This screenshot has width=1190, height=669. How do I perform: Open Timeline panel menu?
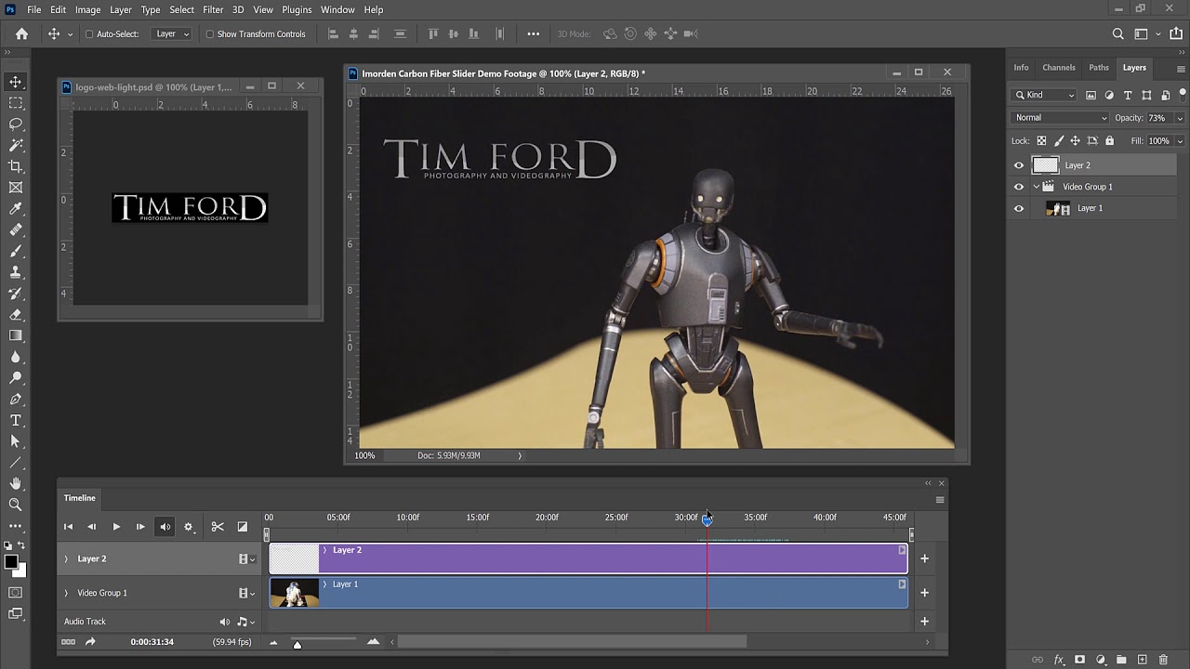click(940, 500)
